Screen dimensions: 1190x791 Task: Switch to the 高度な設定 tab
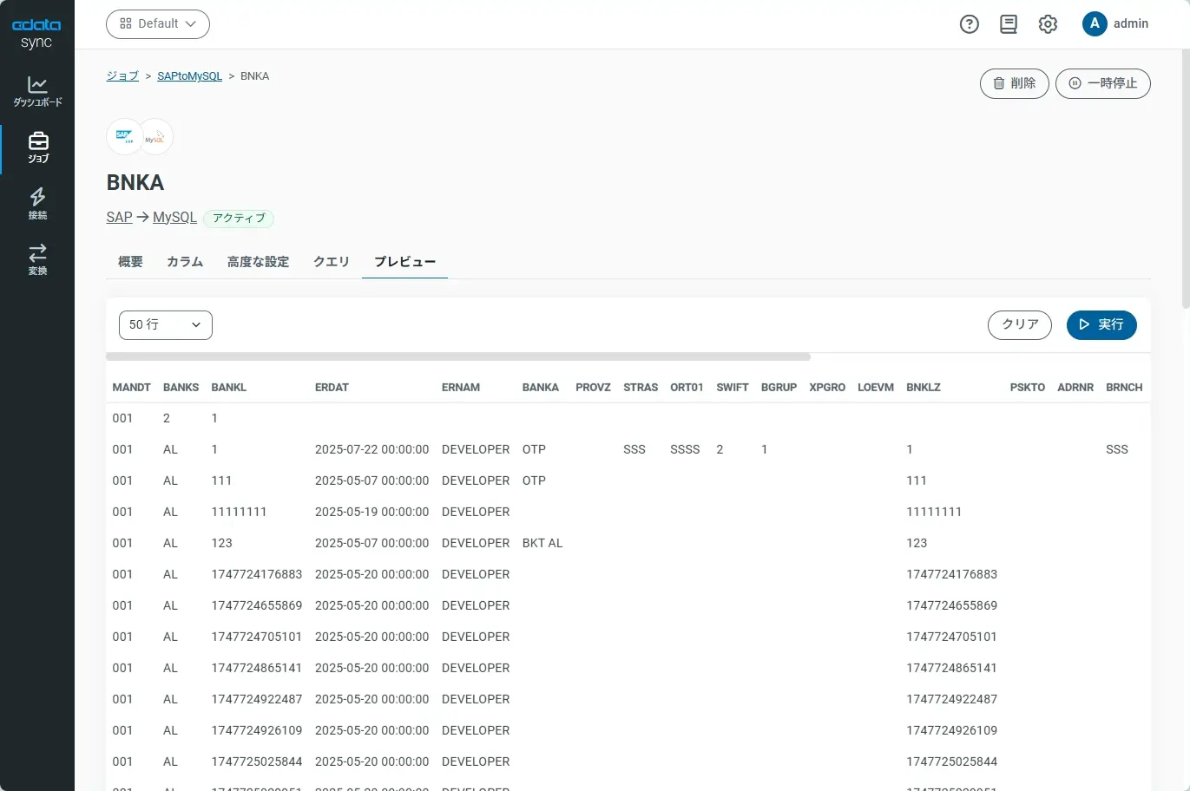pyautogui.click(x=258, y=261)
